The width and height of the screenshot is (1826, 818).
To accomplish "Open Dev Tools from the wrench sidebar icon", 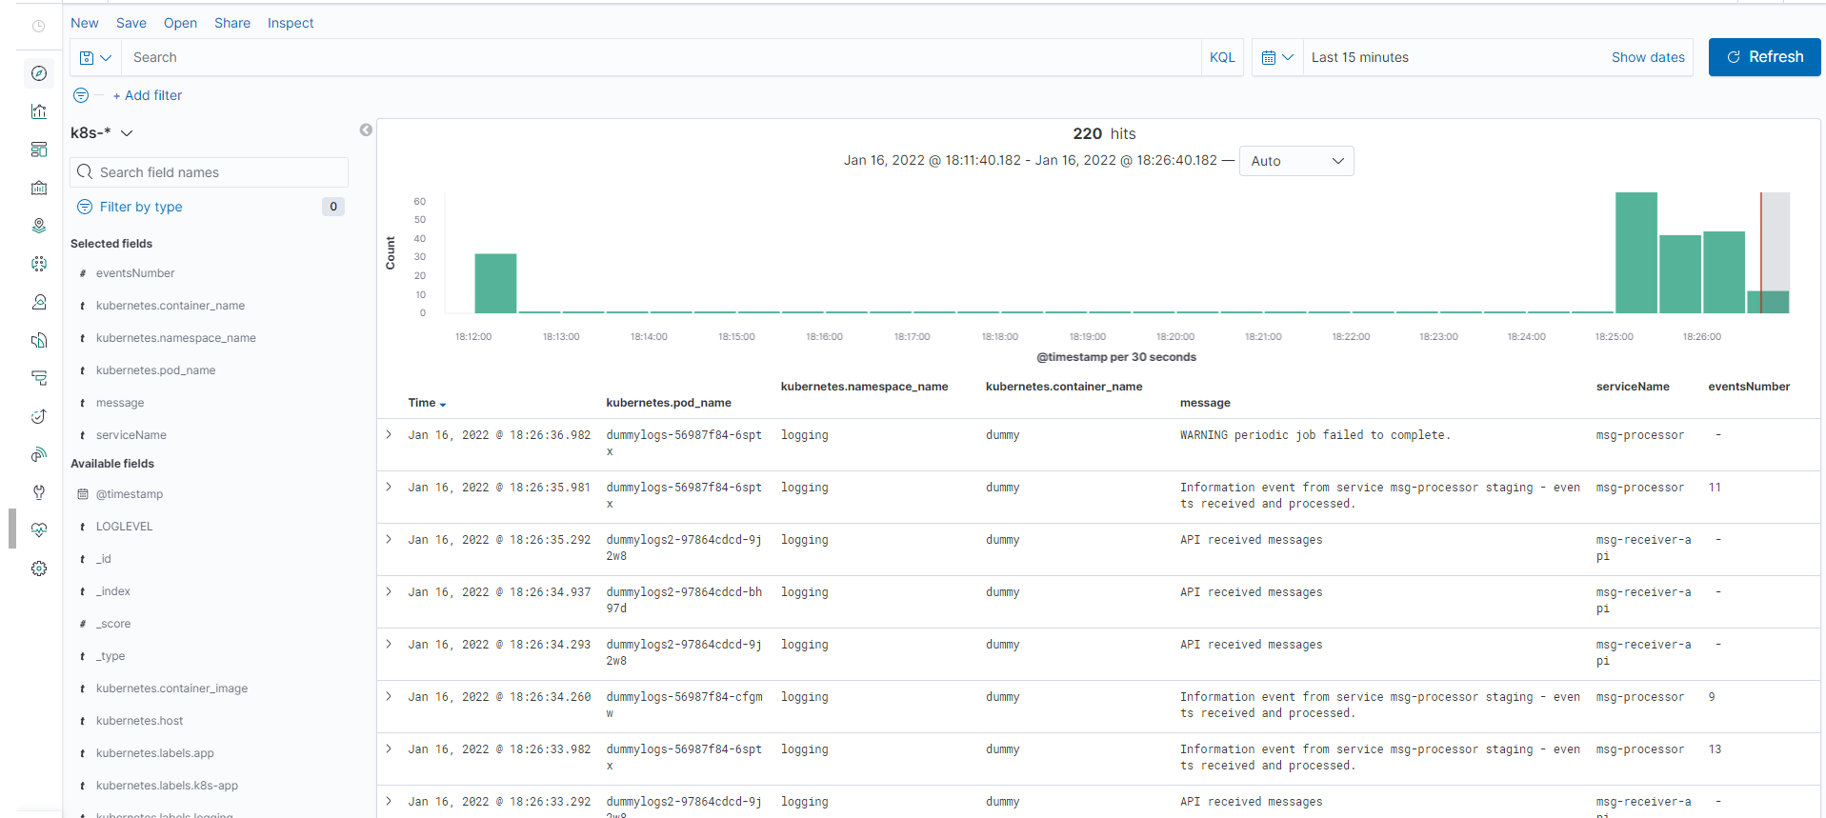I will point(39,492).
